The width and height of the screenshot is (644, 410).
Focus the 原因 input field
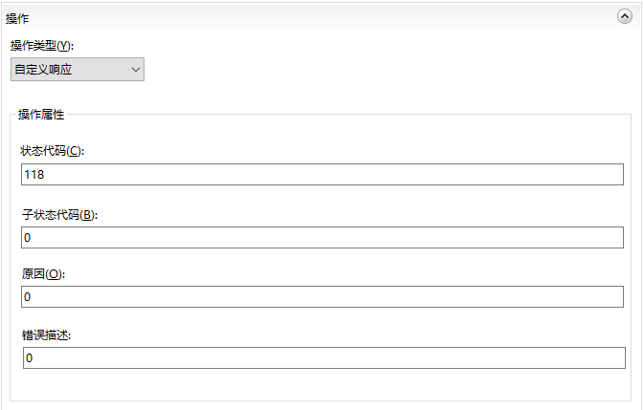pos(322,296)
